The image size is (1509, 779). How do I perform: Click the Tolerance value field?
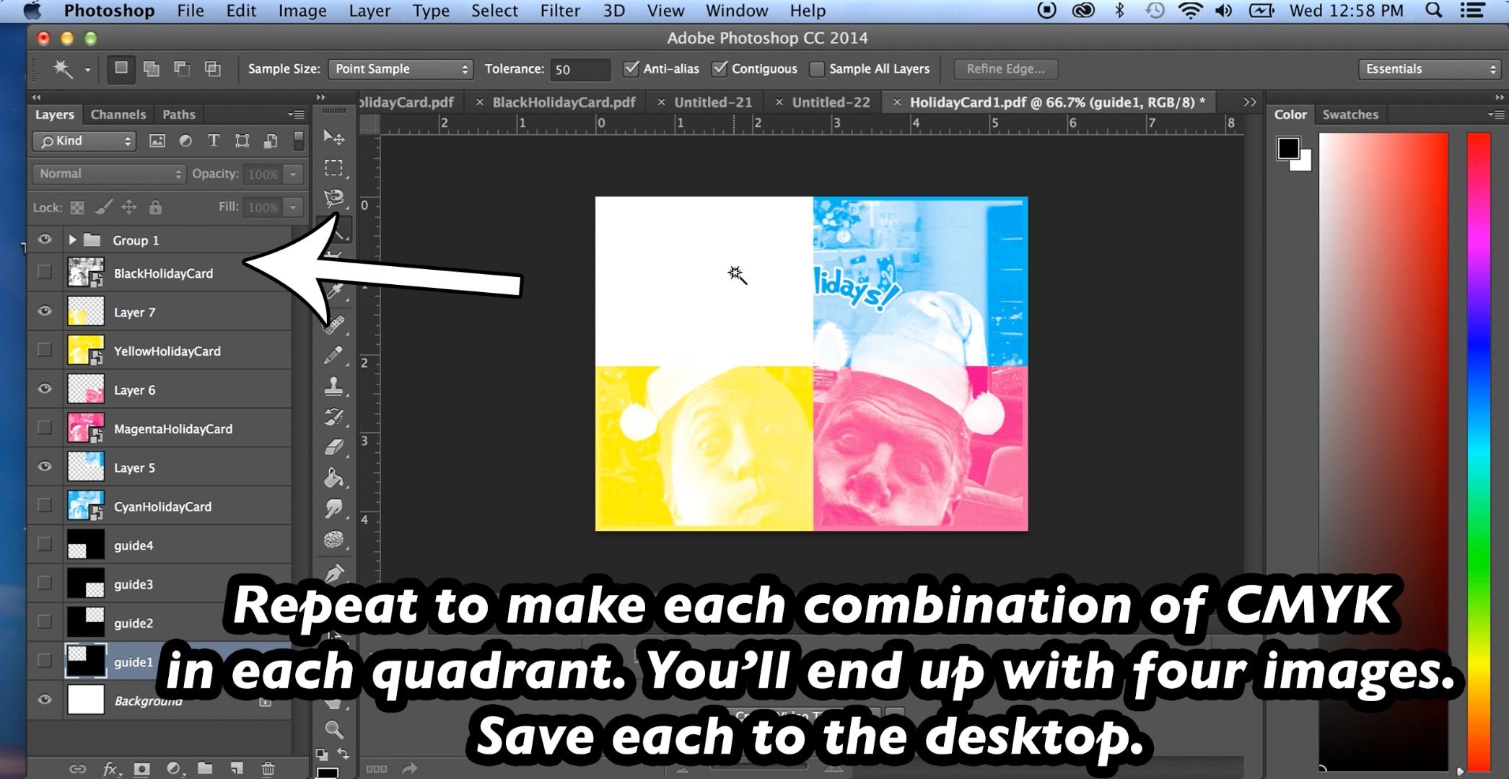pyautogui.click(x=579, y=69)
